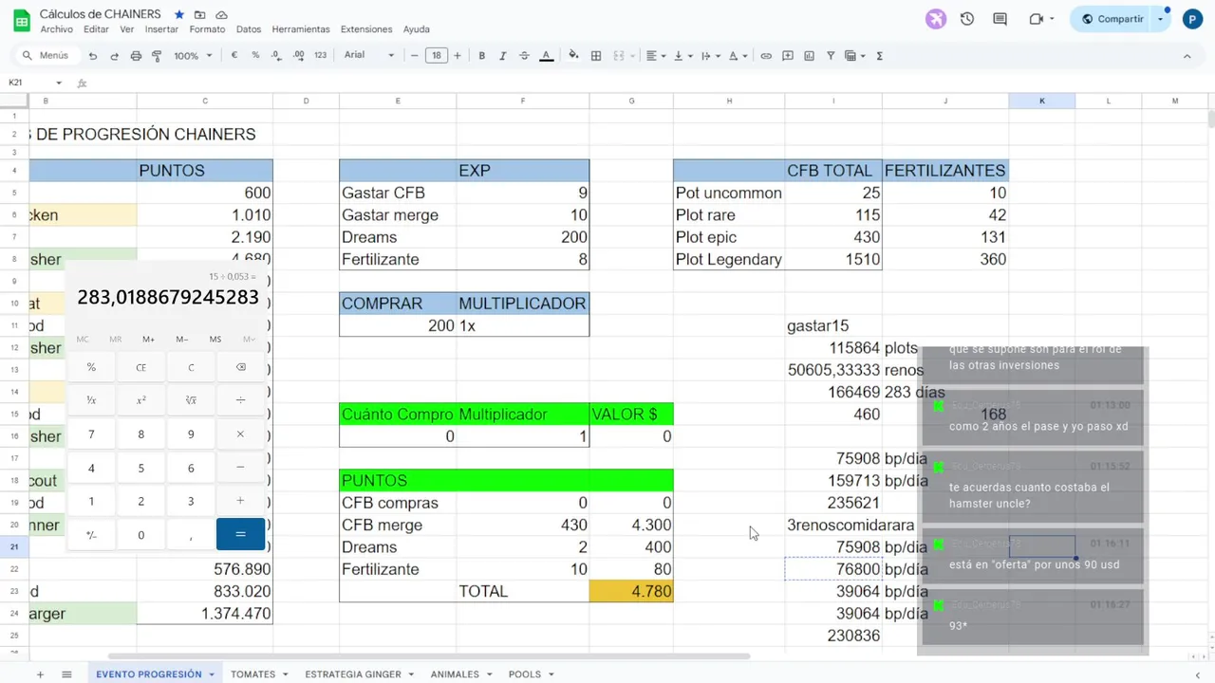The image size is (1215, 683).
Task: Increase font size with plus
Action: pos(458,56)
